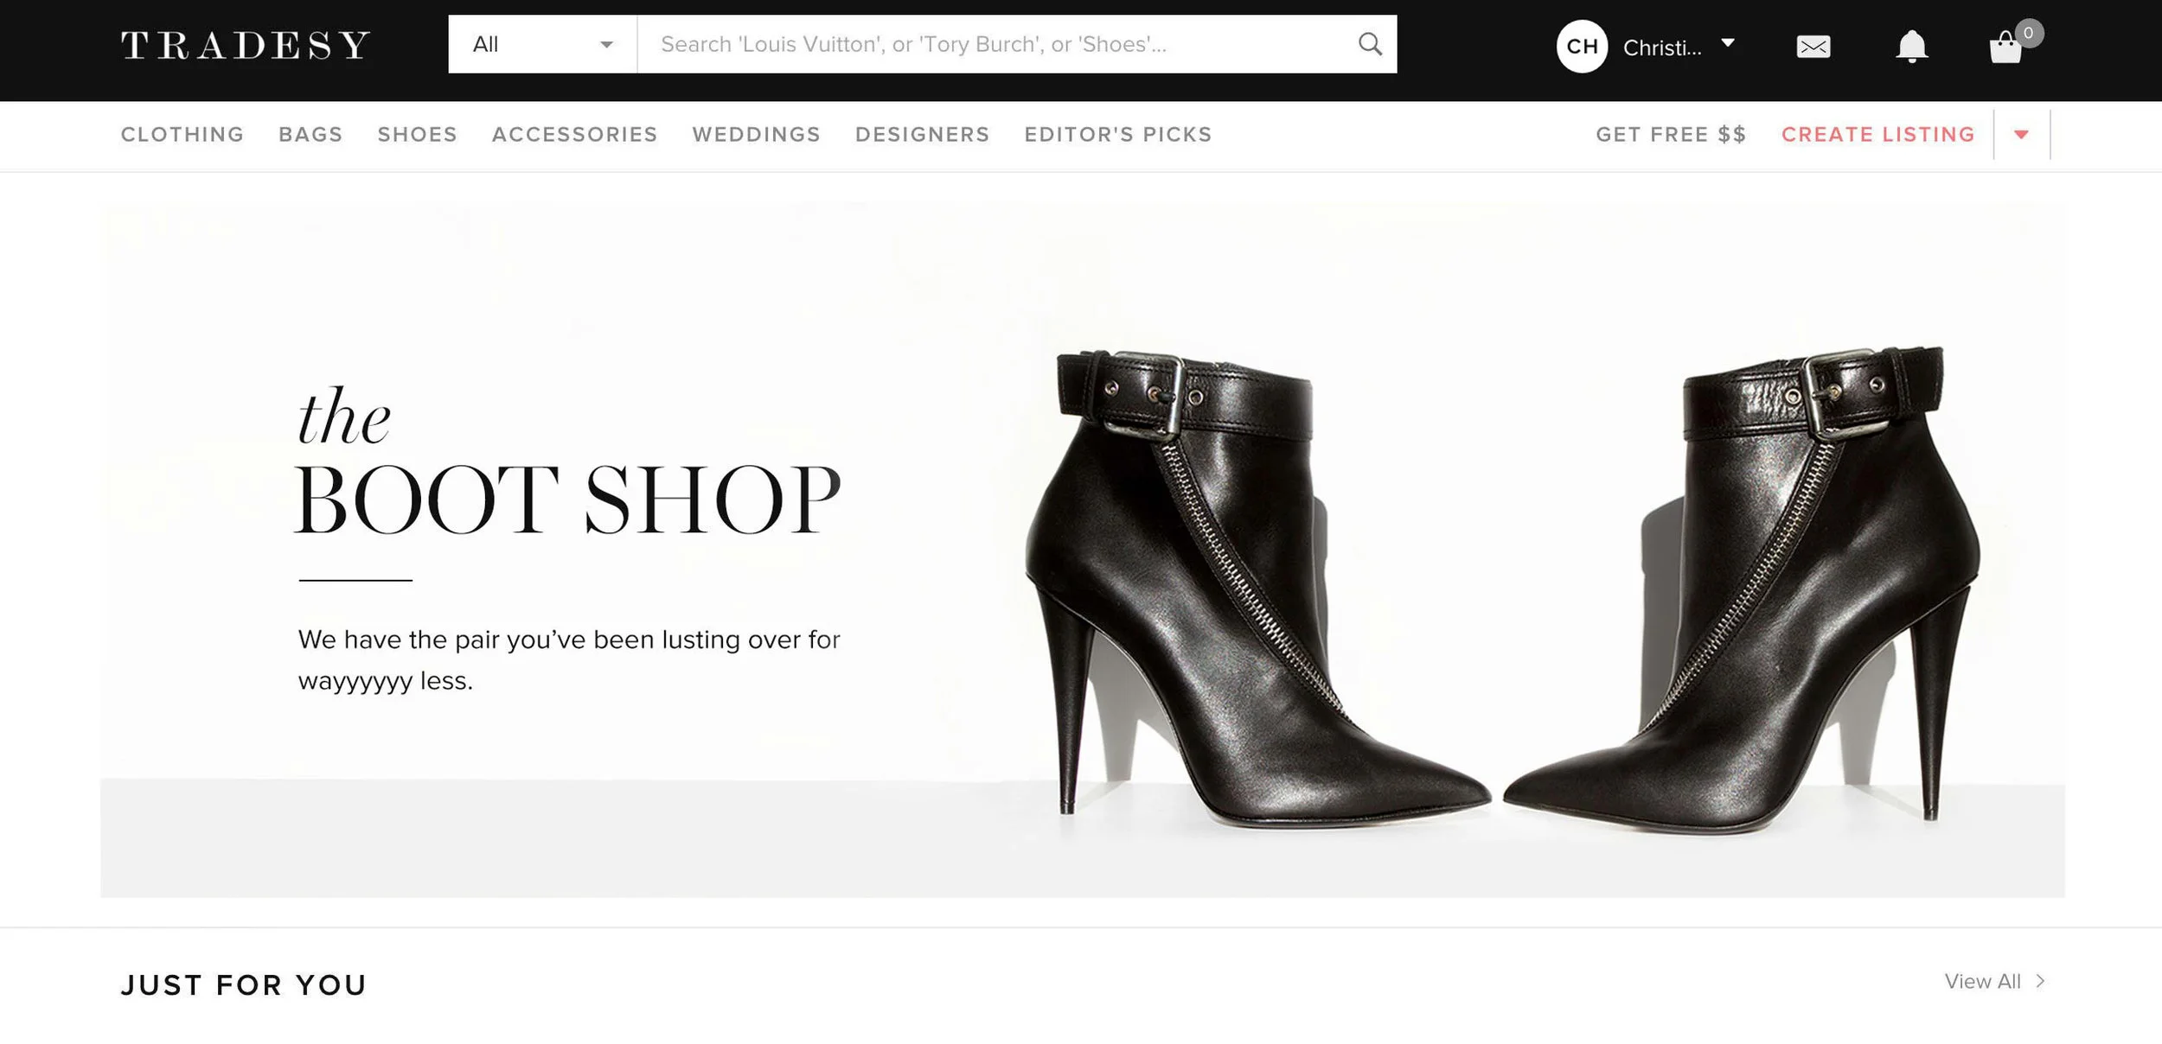Open the notifications bell icon
The width and height of the screenshot is (2162, 1044).
(1912, 47)
